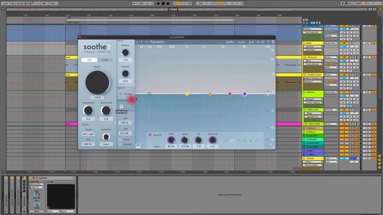The image size is (383, 215).
Task: Toggle Ableton Key map mode
Action: click(x=351, y=4)
